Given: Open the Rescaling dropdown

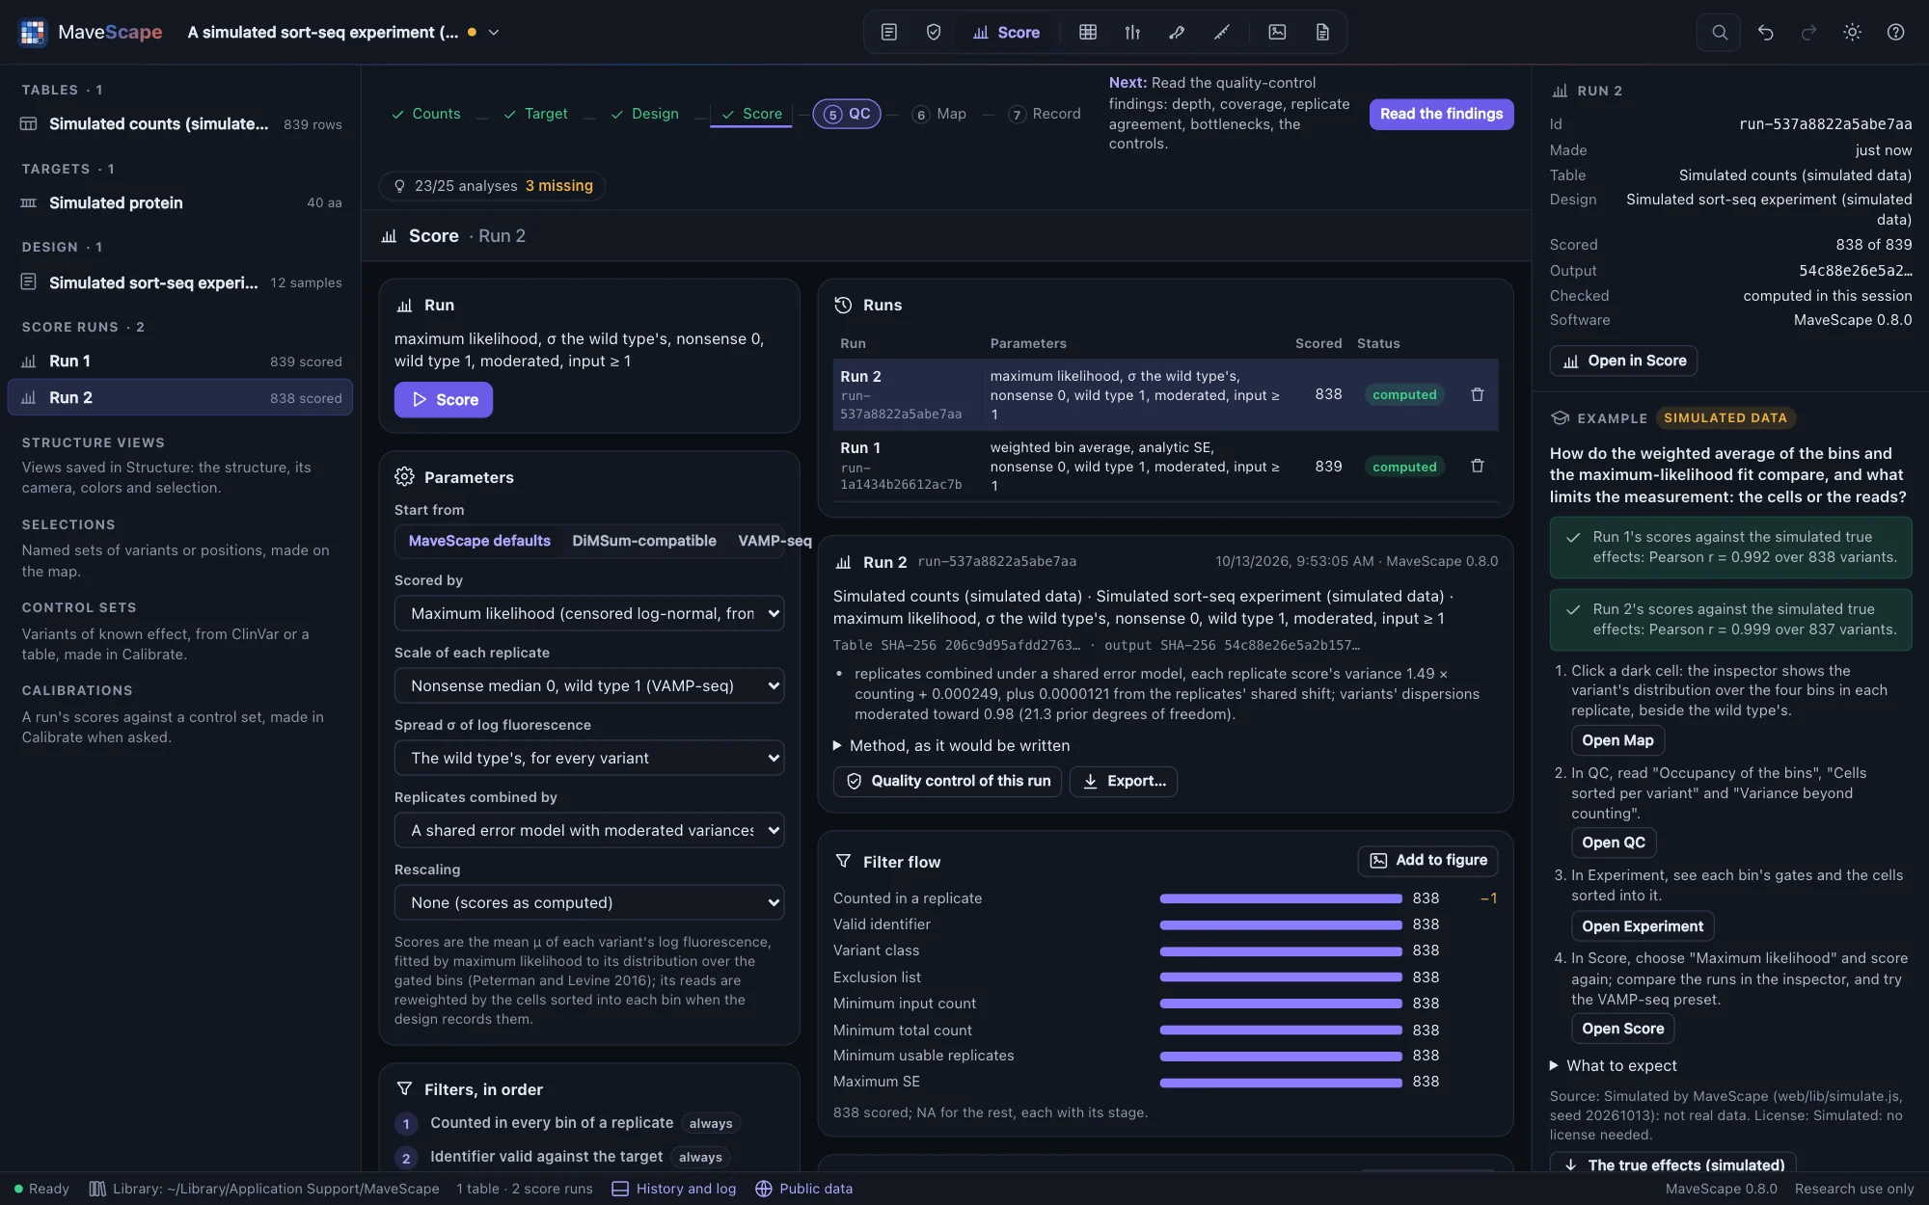Looking at the screenshot, I should tap(589, 902).
